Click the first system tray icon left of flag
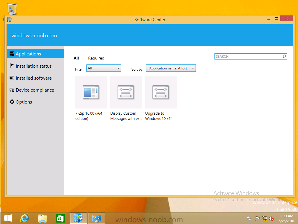298x224 pixels. [x=249, y=218]
